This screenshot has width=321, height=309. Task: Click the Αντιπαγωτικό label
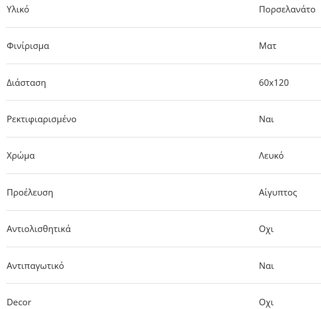(x=36, y=266)
